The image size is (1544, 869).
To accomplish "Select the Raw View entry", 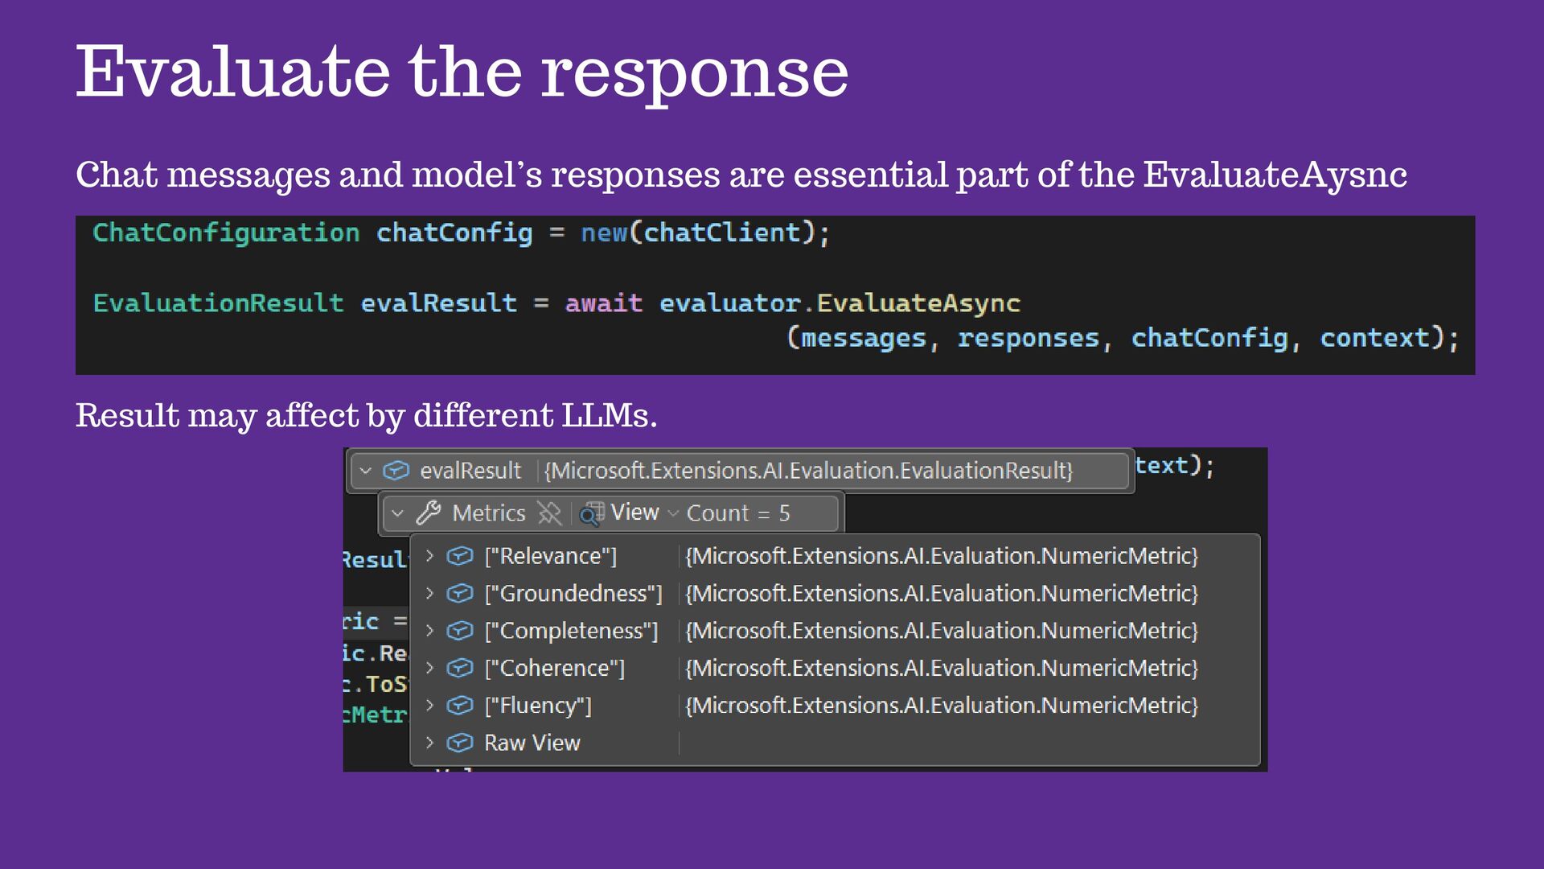I will [532, 743].
